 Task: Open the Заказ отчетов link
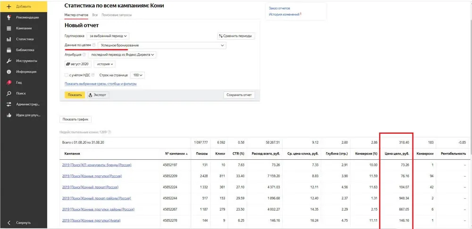click(279, 8)
